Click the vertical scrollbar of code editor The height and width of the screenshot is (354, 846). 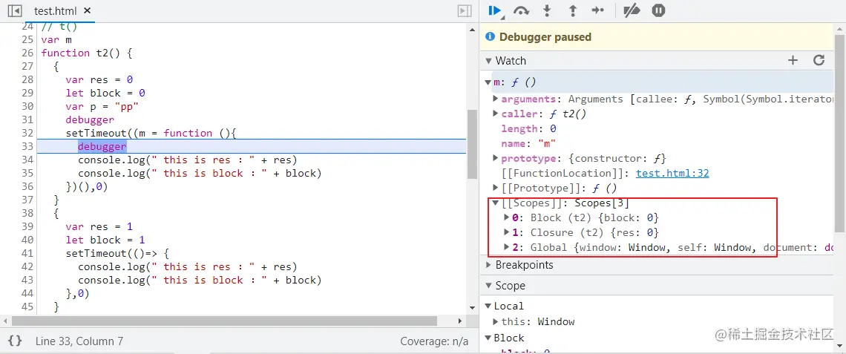[471, 143]
